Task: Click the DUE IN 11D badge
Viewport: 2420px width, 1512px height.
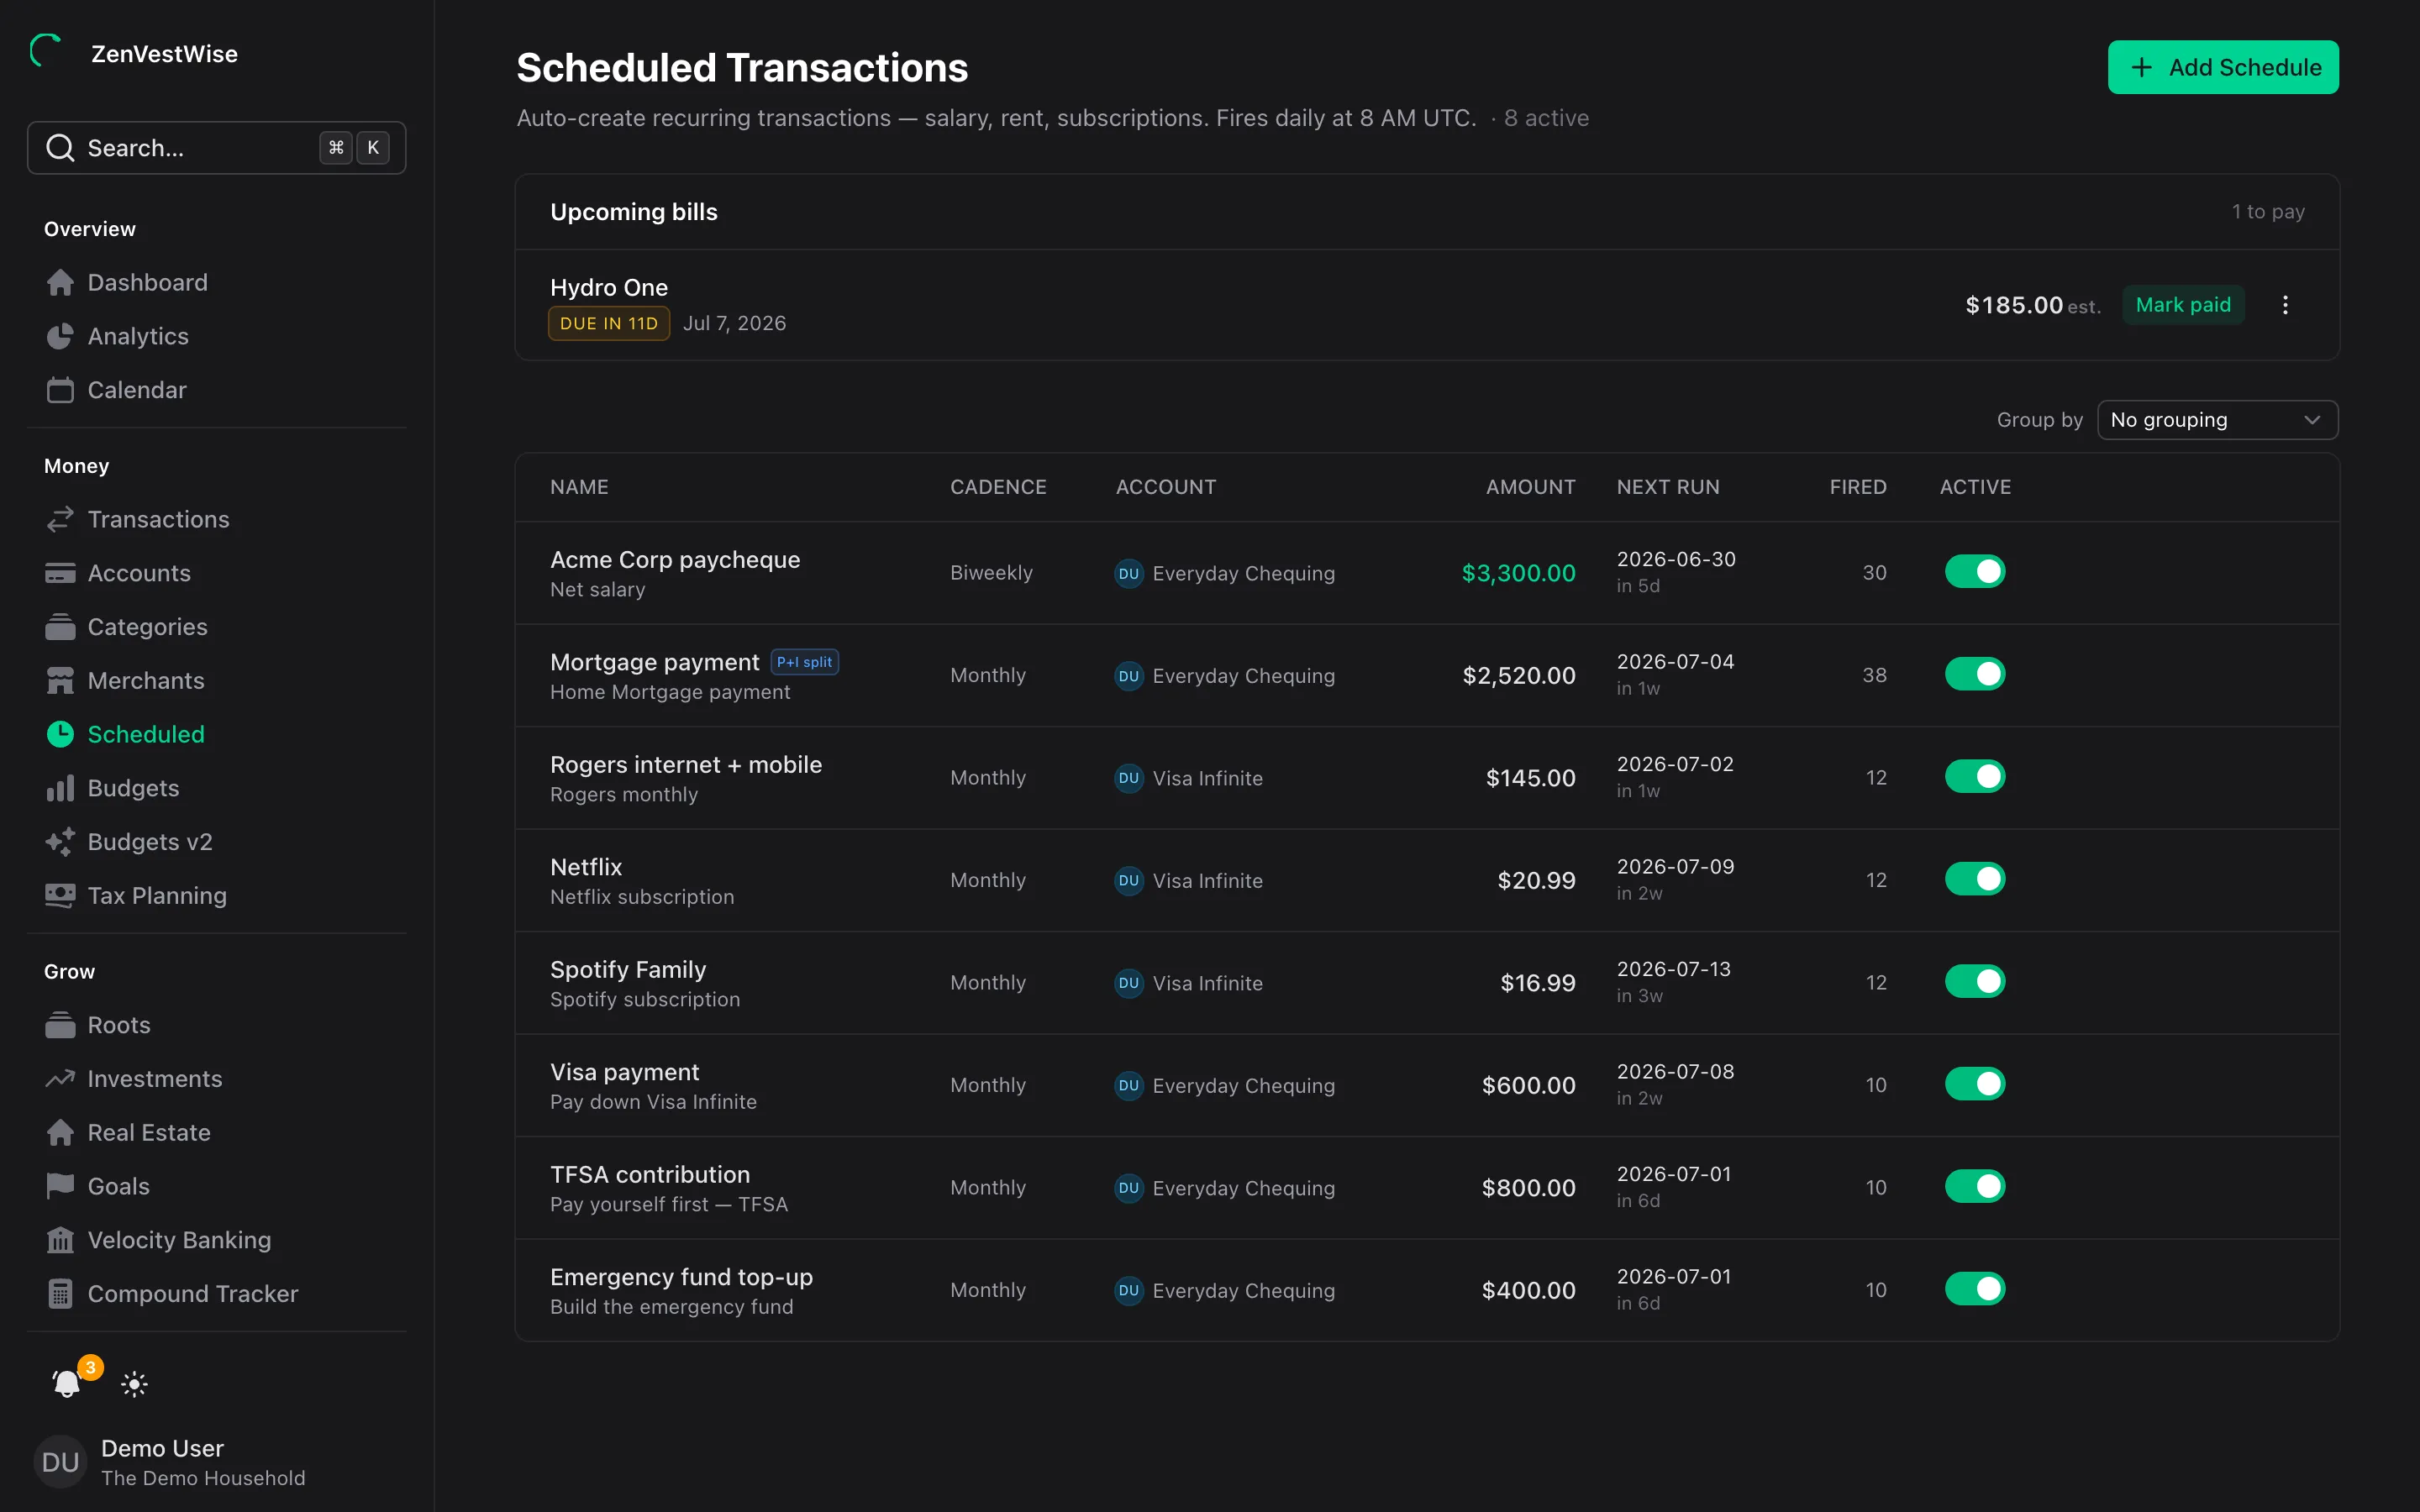Action: point(609,324)
